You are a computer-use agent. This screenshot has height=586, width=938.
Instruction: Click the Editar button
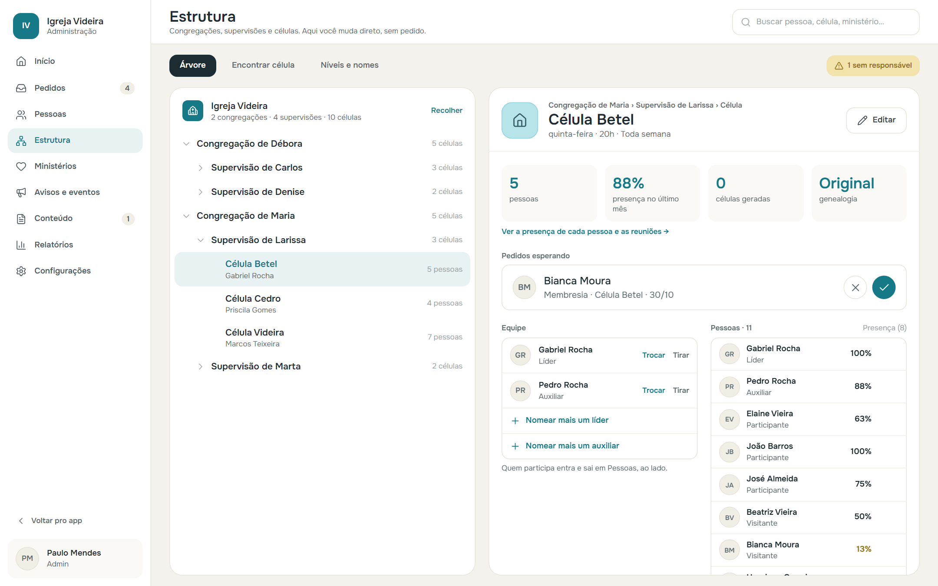[x=876, y=120]
